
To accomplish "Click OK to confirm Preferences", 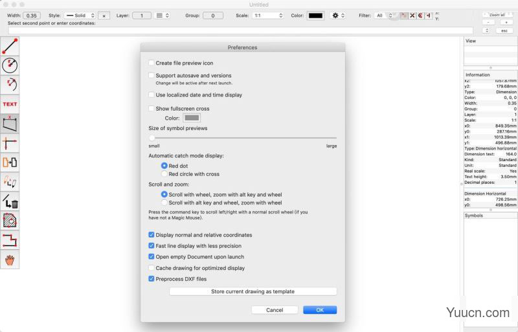I will pos(320,310).
